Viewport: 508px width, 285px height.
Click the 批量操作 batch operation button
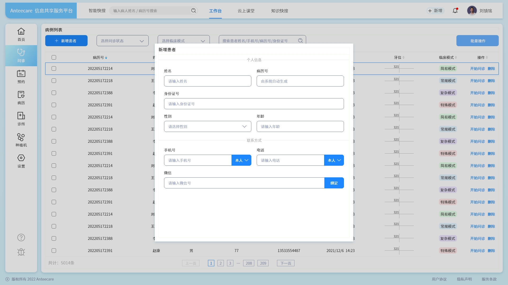[x=477, y=41]
